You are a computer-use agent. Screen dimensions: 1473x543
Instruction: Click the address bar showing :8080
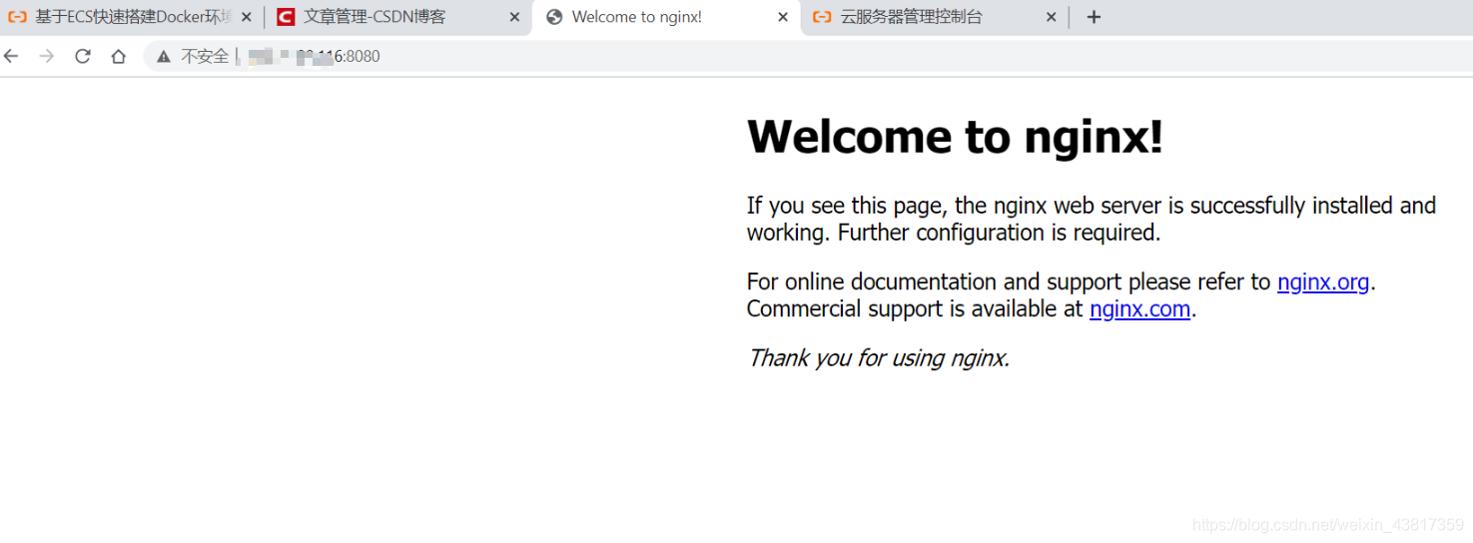tap(799, 57)
